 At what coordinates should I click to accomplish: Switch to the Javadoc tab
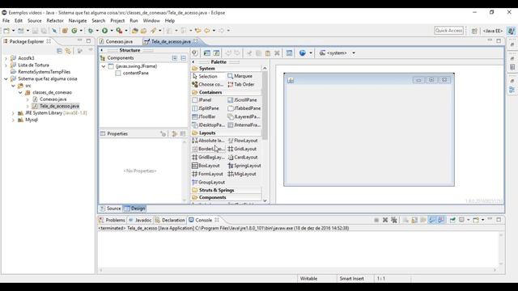(140, 220)
